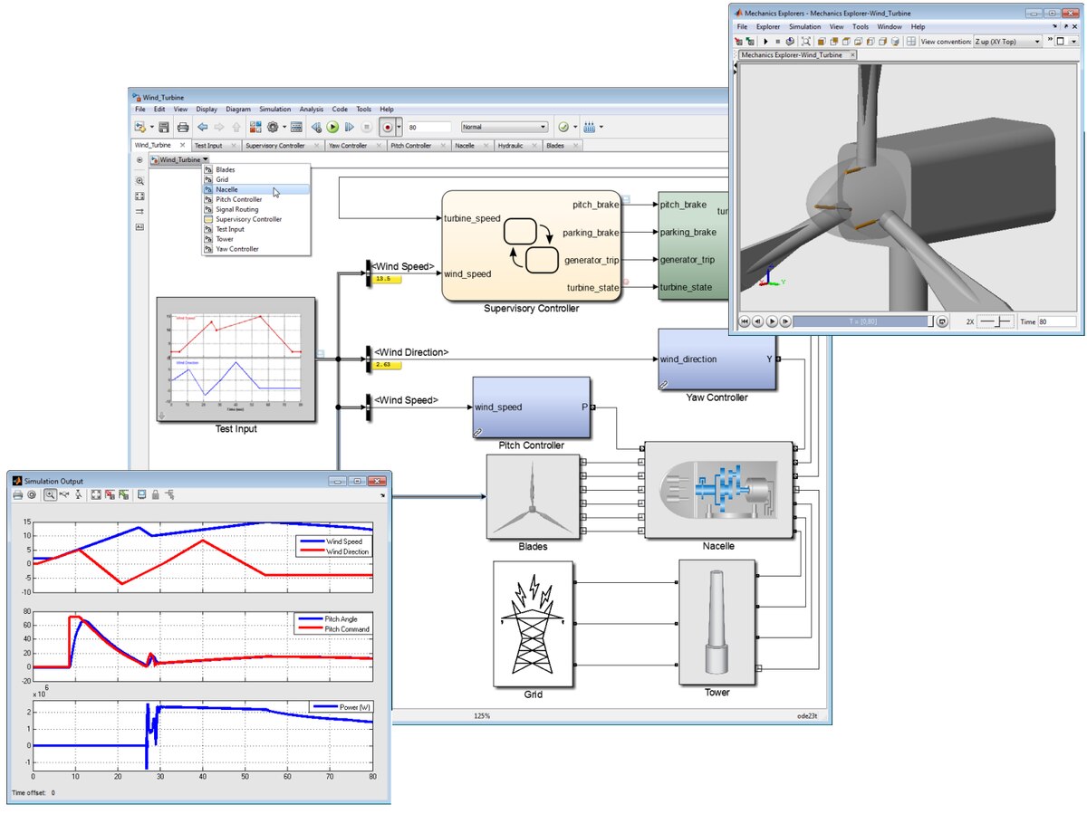Run the Simulink model with the green play button

pyautogui.click(x=332, y=128)
